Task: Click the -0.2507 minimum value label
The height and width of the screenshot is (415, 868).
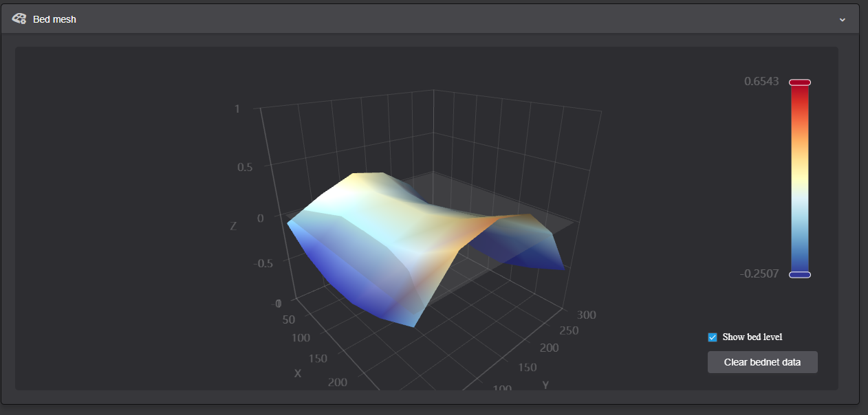Action: pyautogui.click(x=759, y=273)
